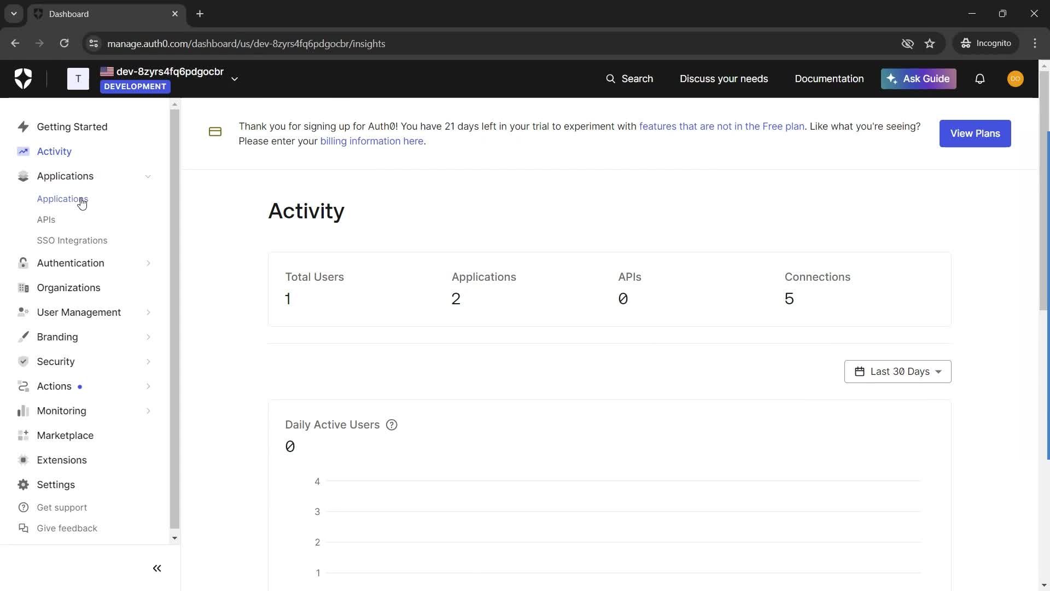The height and width of the screenshot is (591, 1050).
Task: Open the Marketplace menu item
Action: point(65,436)
